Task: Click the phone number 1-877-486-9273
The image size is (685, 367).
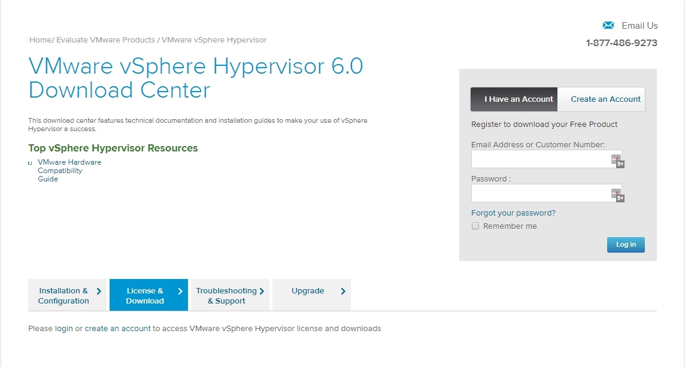Action: click(621, 43)
